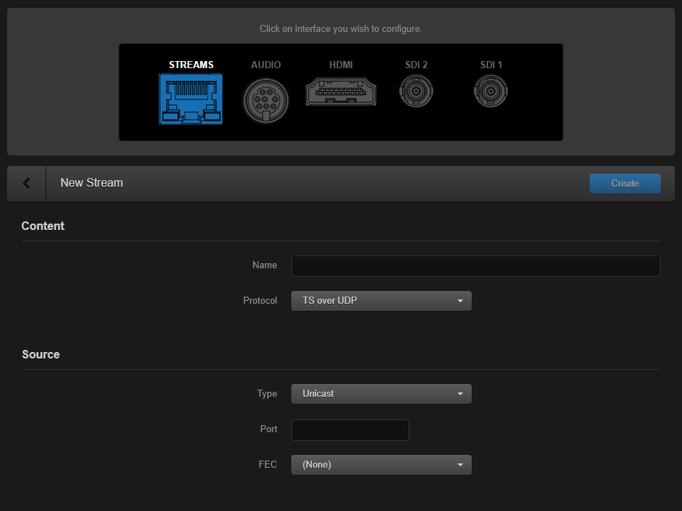Click the SDI 1 text label
682x511 pixels.
[x=491, y=65]
